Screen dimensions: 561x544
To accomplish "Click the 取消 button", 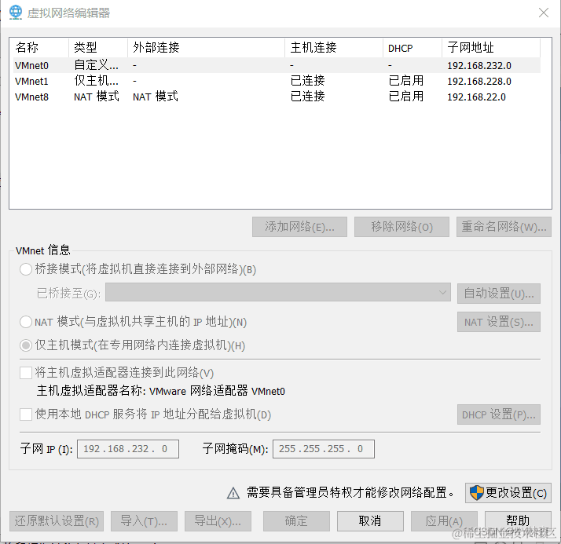I will 370,520.
